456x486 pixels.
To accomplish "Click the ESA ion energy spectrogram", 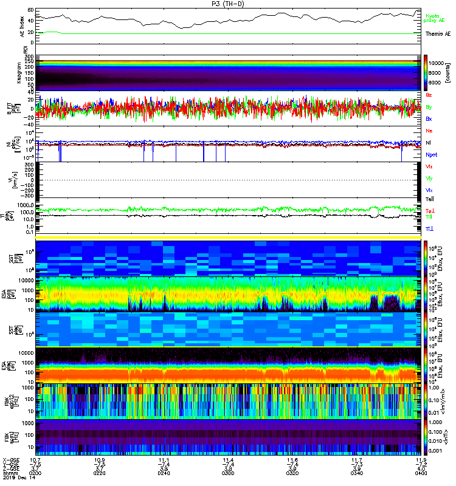I will [x=228, y=294].
